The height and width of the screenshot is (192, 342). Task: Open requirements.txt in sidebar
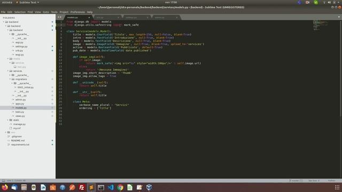coord(20,145)
